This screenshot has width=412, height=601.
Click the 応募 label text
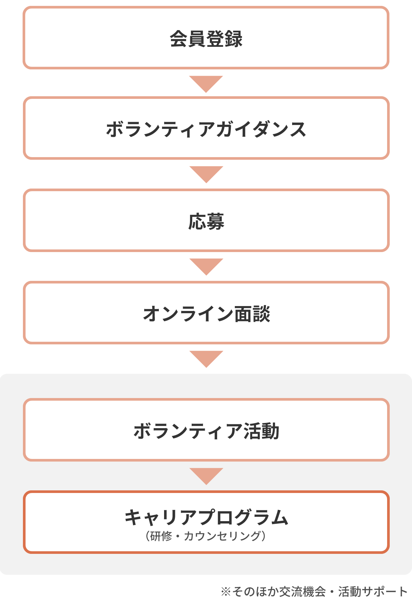point(206,222)
